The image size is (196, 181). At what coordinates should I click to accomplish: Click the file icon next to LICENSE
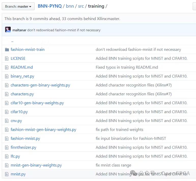pyautogui.click(x=7, y=58)
